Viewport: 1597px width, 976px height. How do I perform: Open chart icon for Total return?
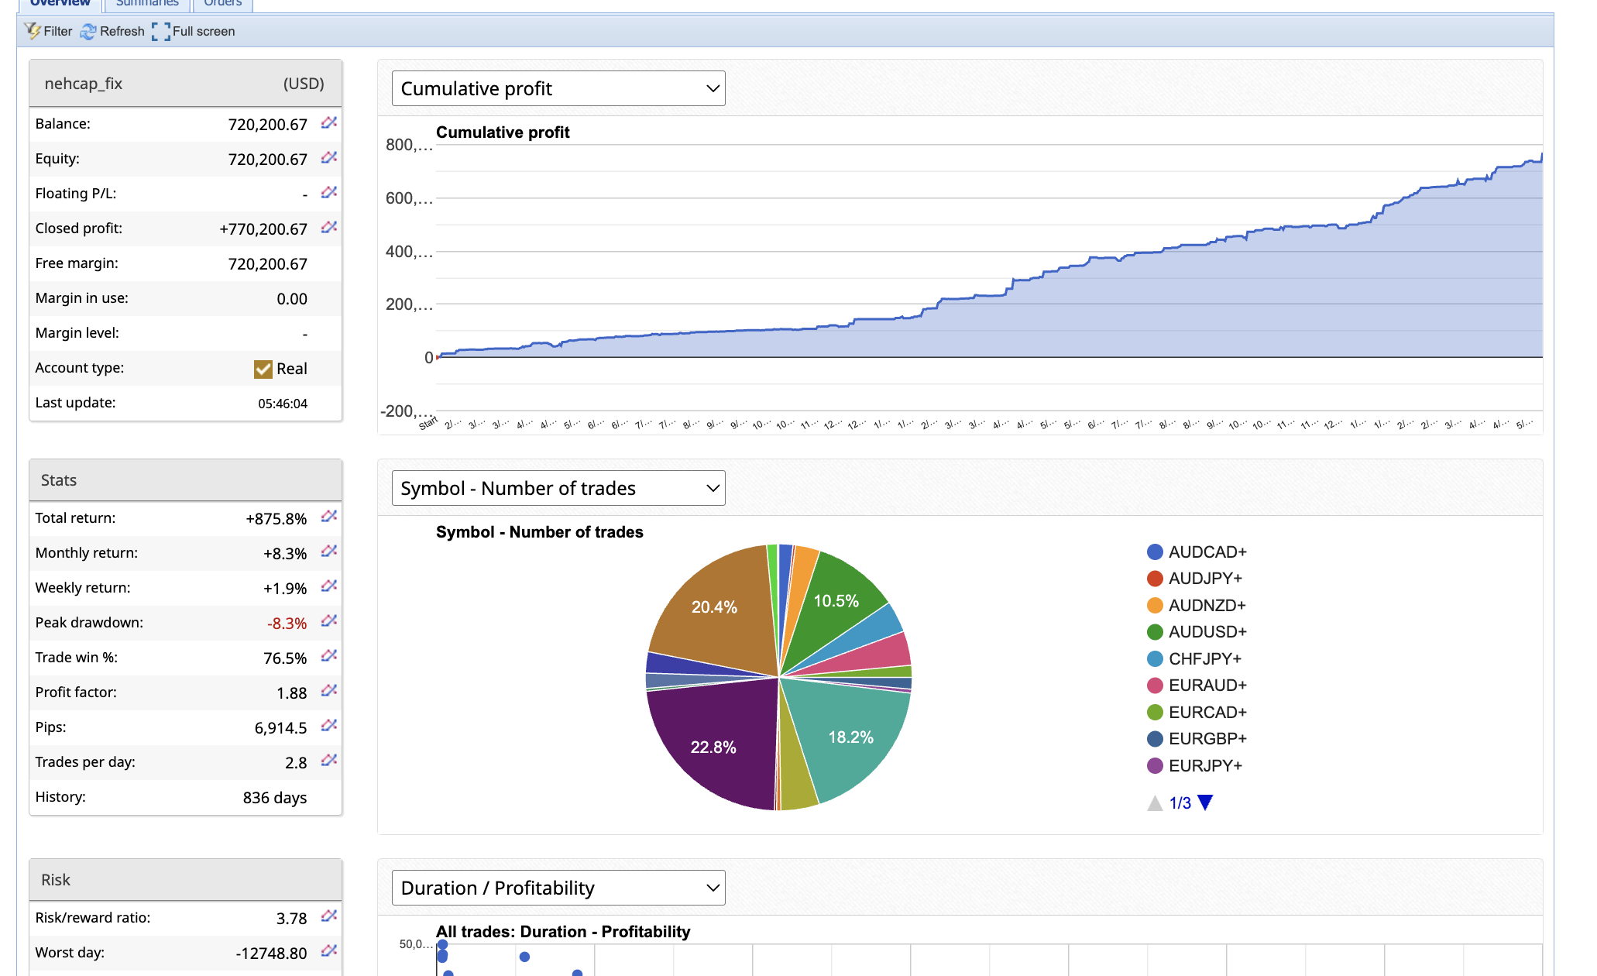click(x=329, y=517)
